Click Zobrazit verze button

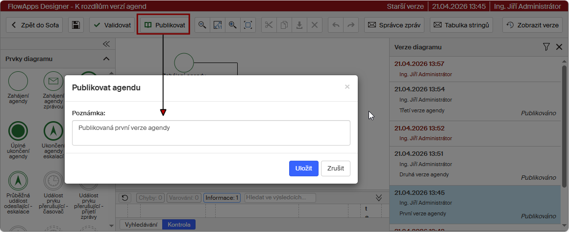533,25
